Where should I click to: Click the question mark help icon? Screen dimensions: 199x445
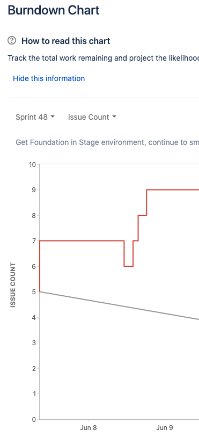[x=12, y=41]
